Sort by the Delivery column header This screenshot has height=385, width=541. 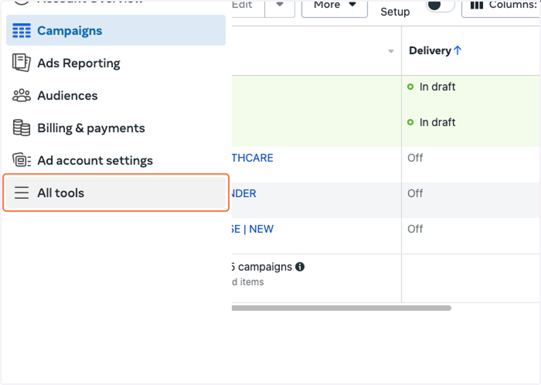click(x=430, y=51)
